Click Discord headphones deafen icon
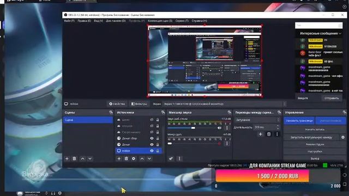349x196 pixels. 53,193
